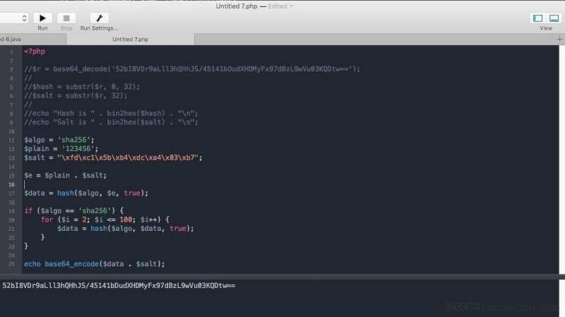Open Run Settings wrench icon
This screenshot has width=565, height=317.
(99, 18)
